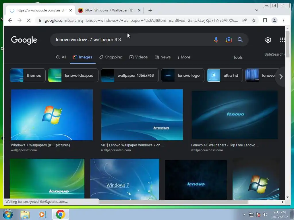Open Chrome side panel
The height and width of the screenshot is (220, 294).
pos(265,20)
